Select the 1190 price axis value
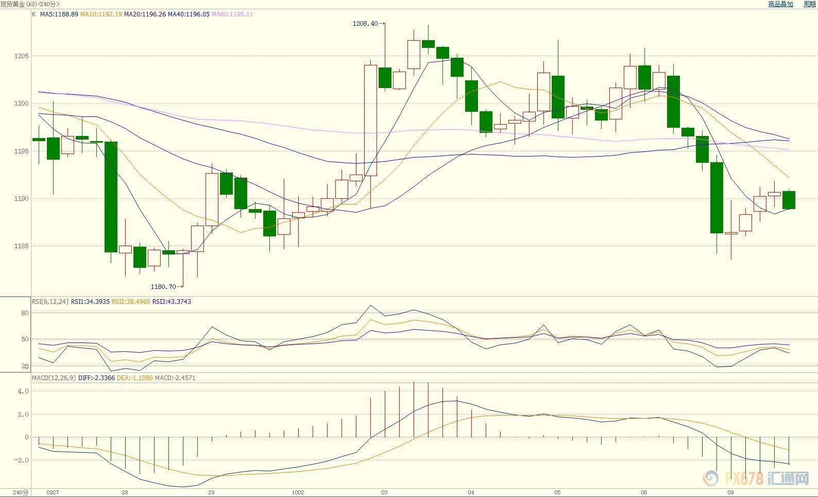This screenshot has height=497, width=818. tap(22, 199)
